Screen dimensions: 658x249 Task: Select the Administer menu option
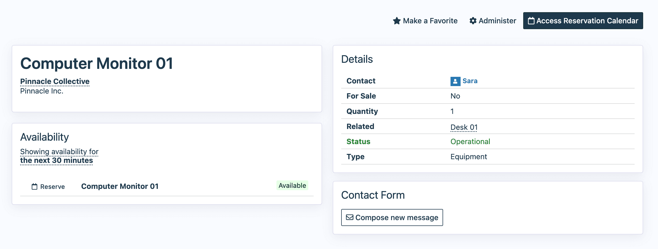[497, 21]
